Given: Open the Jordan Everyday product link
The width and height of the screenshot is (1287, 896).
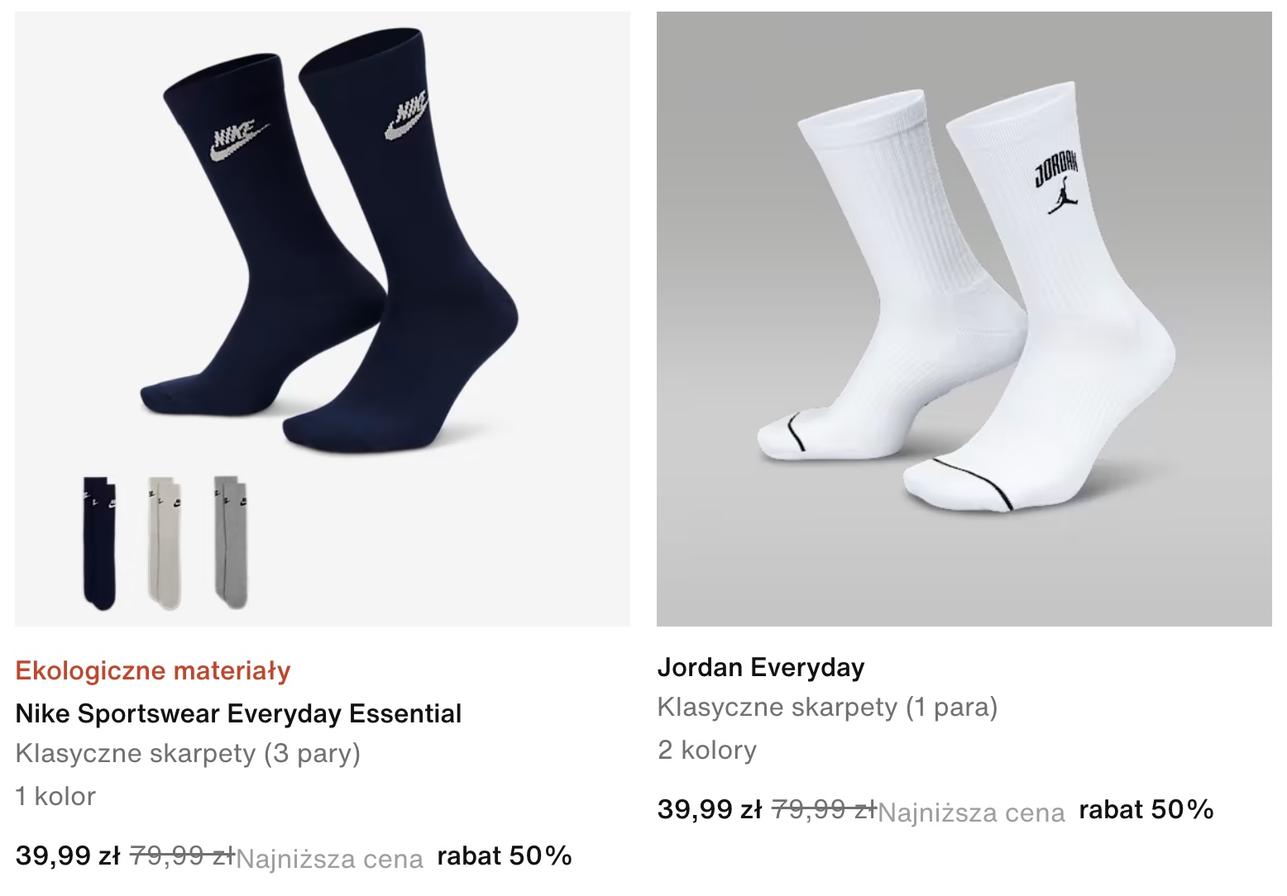Looking at the screenshot, I should 761,667.
